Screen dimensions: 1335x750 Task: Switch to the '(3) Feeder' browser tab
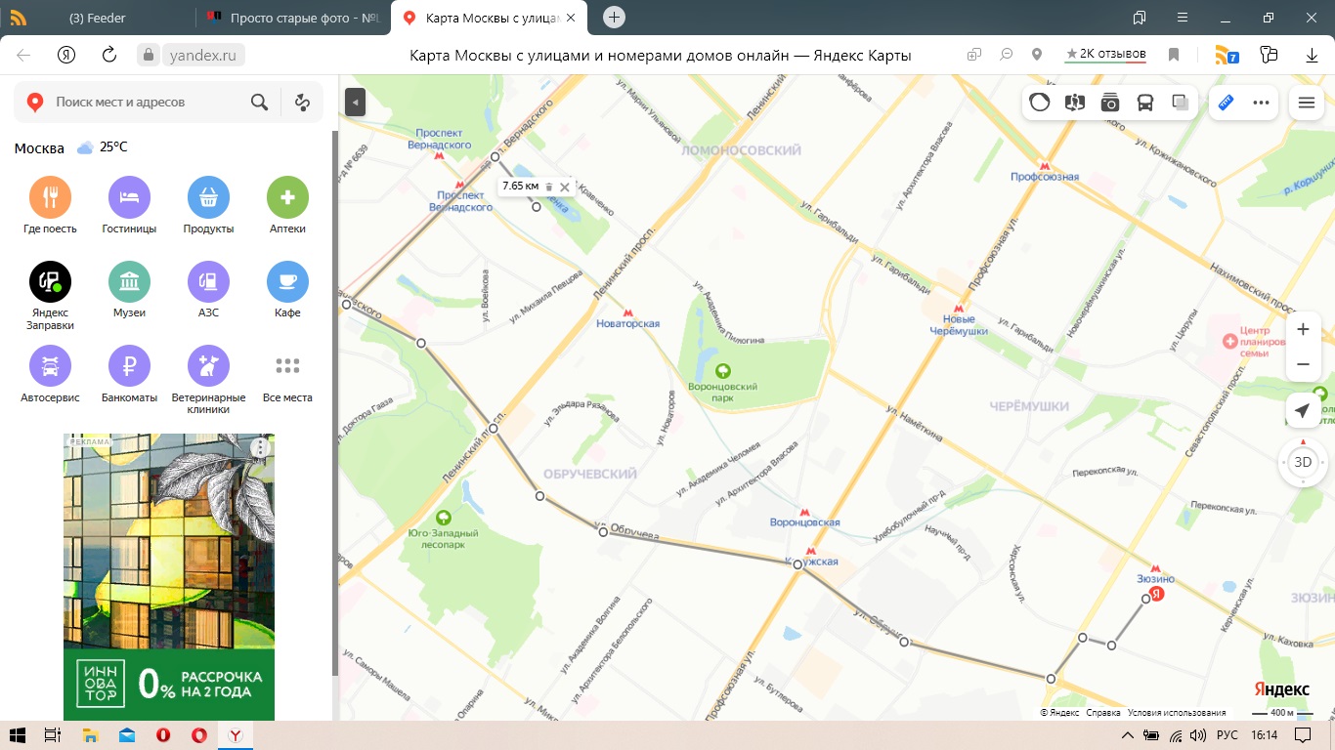click(x=98, y=18)
